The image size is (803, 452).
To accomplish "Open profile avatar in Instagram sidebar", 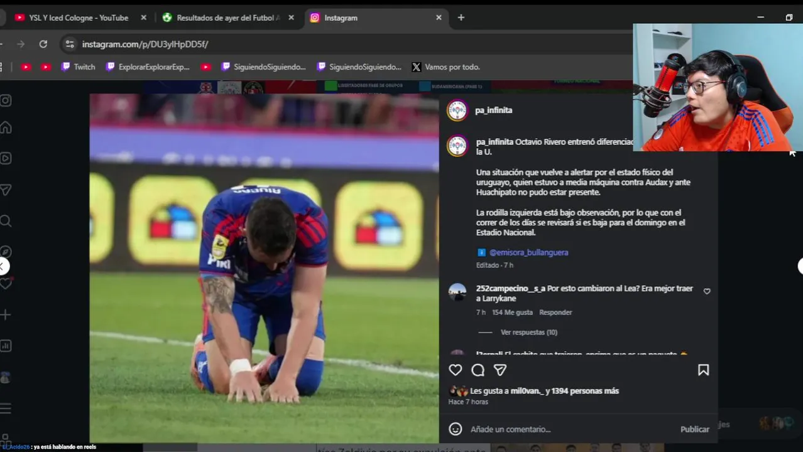I will (6, 377).
